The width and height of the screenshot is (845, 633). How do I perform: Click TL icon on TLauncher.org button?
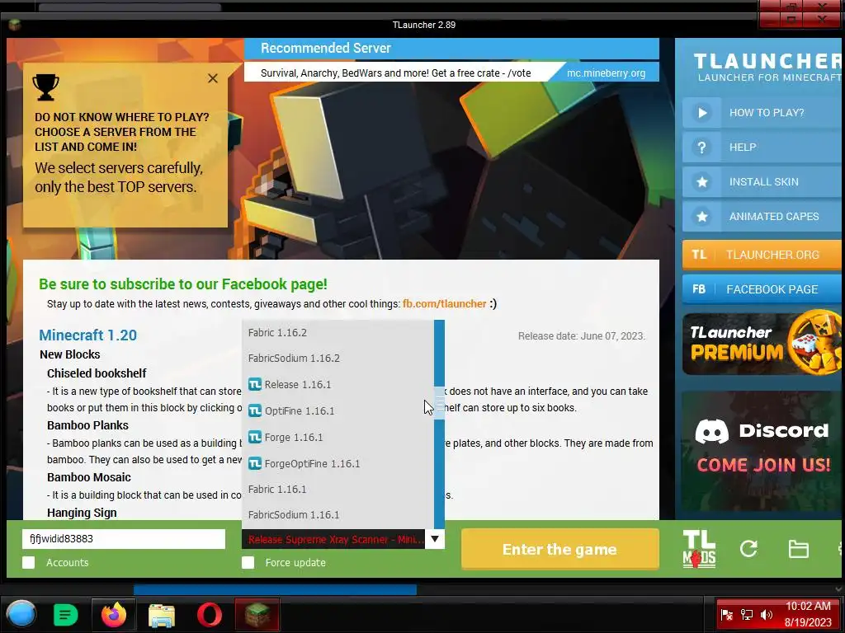point(699,255)
